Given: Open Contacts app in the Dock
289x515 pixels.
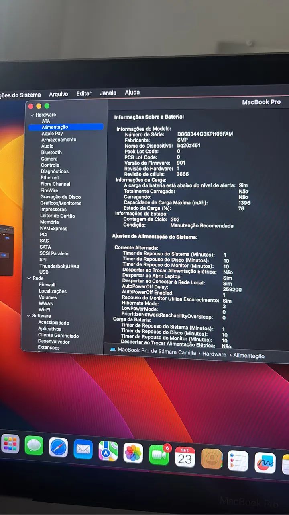Looking at the screenshot, I should click(x=212, y=459).
